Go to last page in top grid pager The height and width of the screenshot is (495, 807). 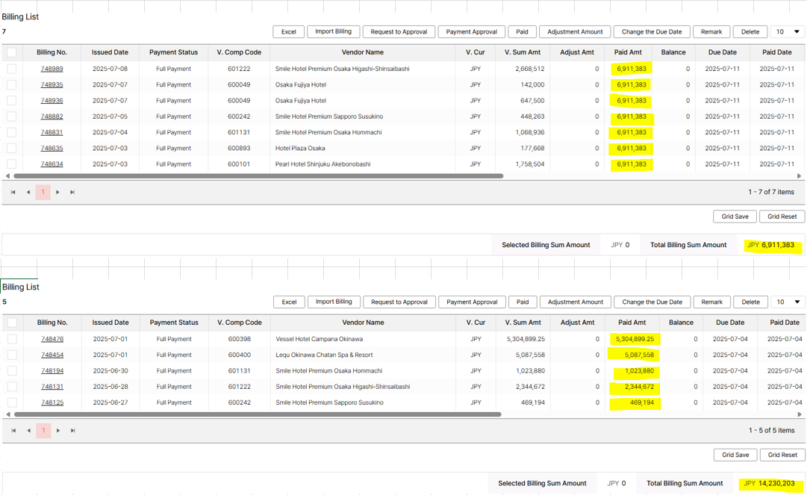point(72,193)
